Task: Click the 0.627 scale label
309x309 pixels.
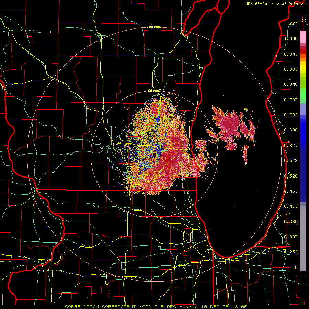Action: coord(291,146)
